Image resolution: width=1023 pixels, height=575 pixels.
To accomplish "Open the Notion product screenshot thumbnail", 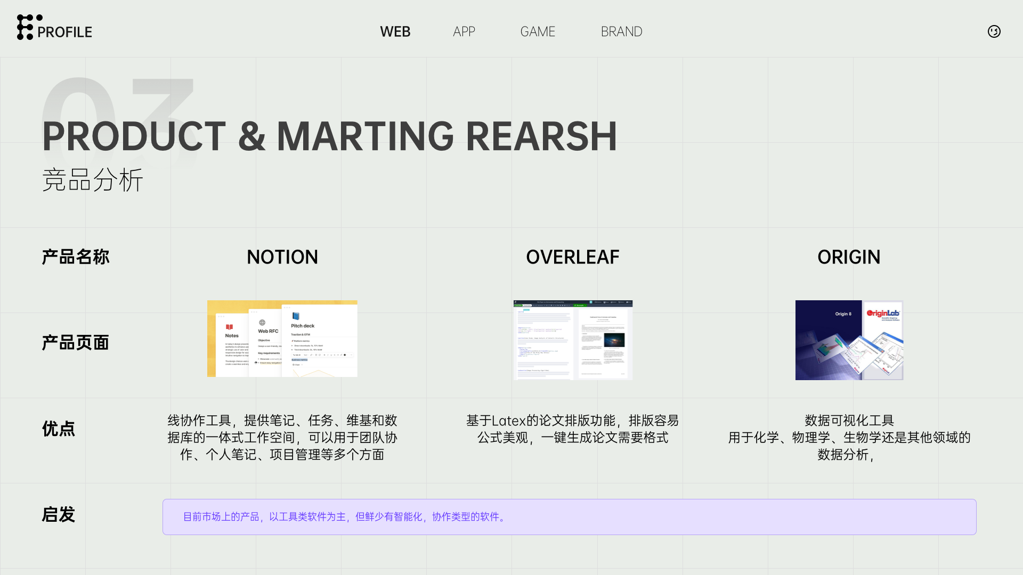I will 282,339.
